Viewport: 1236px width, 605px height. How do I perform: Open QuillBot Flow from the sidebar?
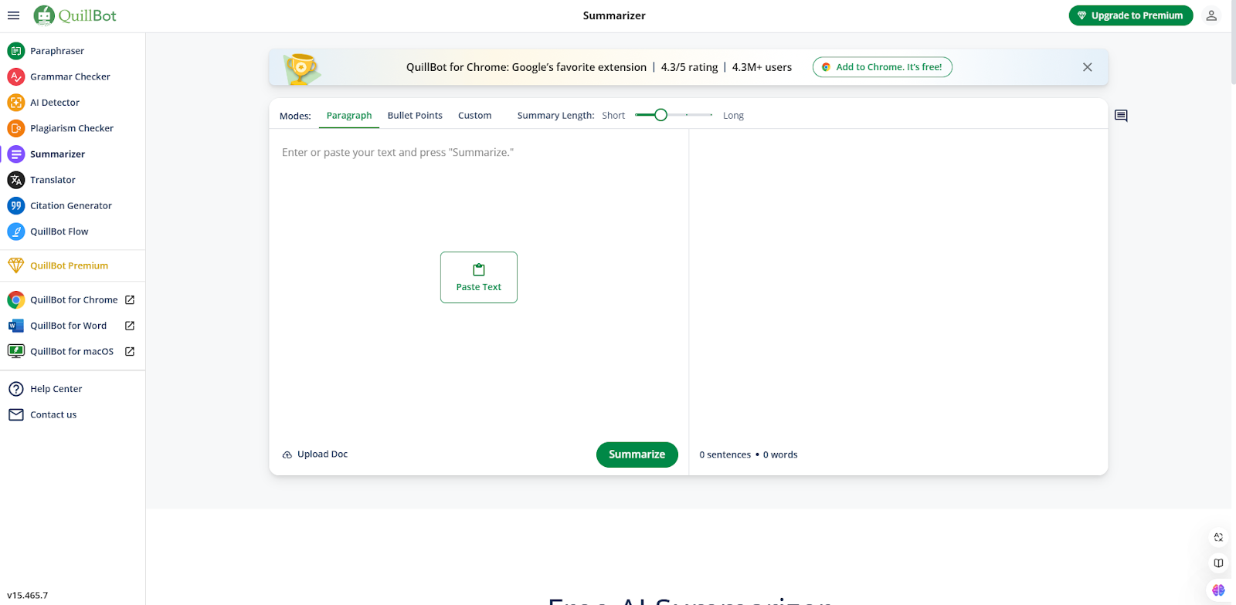tap(59, 232)
